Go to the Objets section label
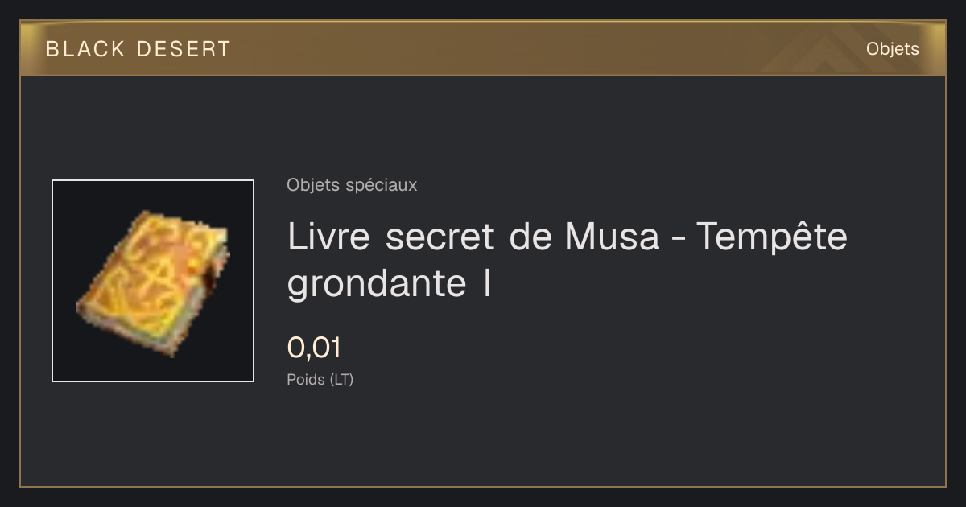966x507 pixels. pyautogui.click(x=892, y=49)
